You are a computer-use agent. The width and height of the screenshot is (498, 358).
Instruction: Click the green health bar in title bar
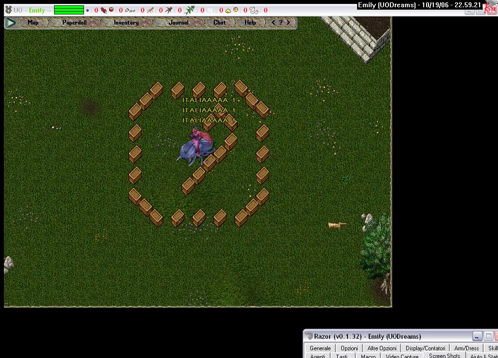pos(69,10)
